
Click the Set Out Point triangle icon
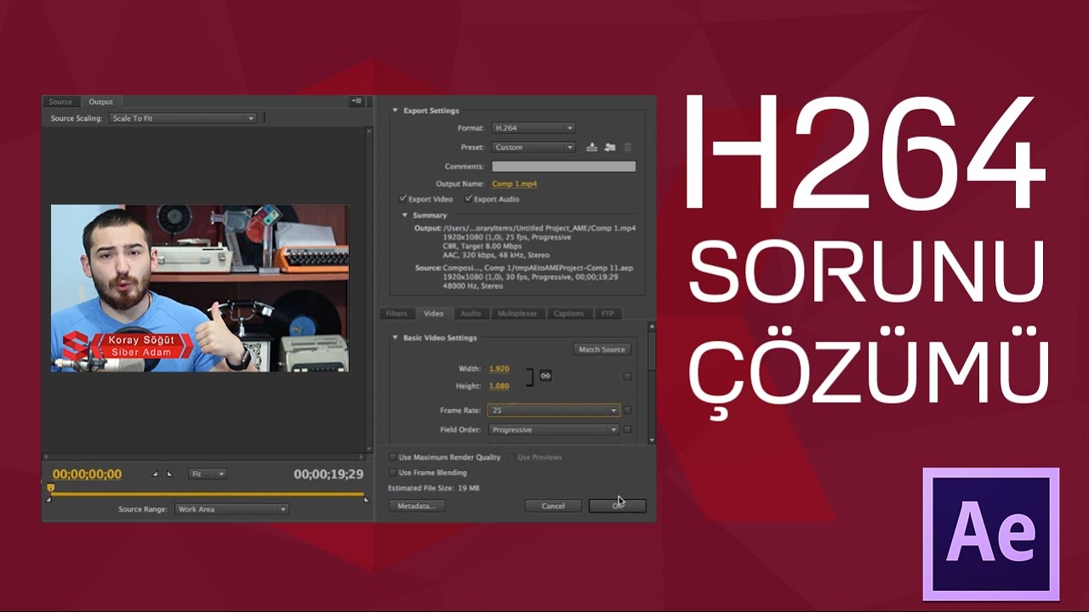(x=169, y=474)
